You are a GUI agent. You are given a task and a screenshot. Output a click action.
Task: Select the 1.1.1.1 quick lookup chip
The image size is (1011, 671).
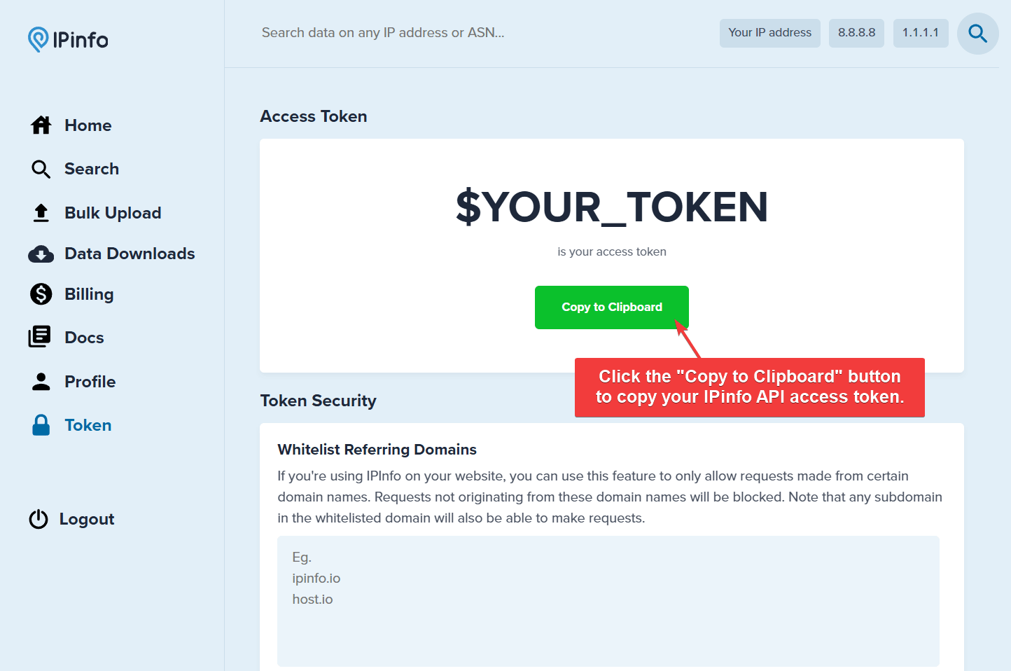[921, 33]
